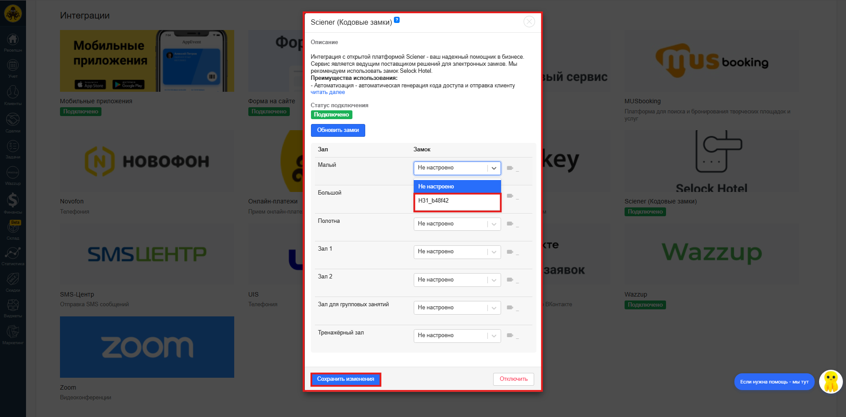846x417 pixels.
Task: Open the Zoom logo card
Action: point(147,347)
